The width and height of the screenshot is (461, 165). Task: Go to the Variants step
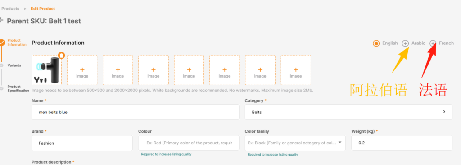click(x=14, y=65)
